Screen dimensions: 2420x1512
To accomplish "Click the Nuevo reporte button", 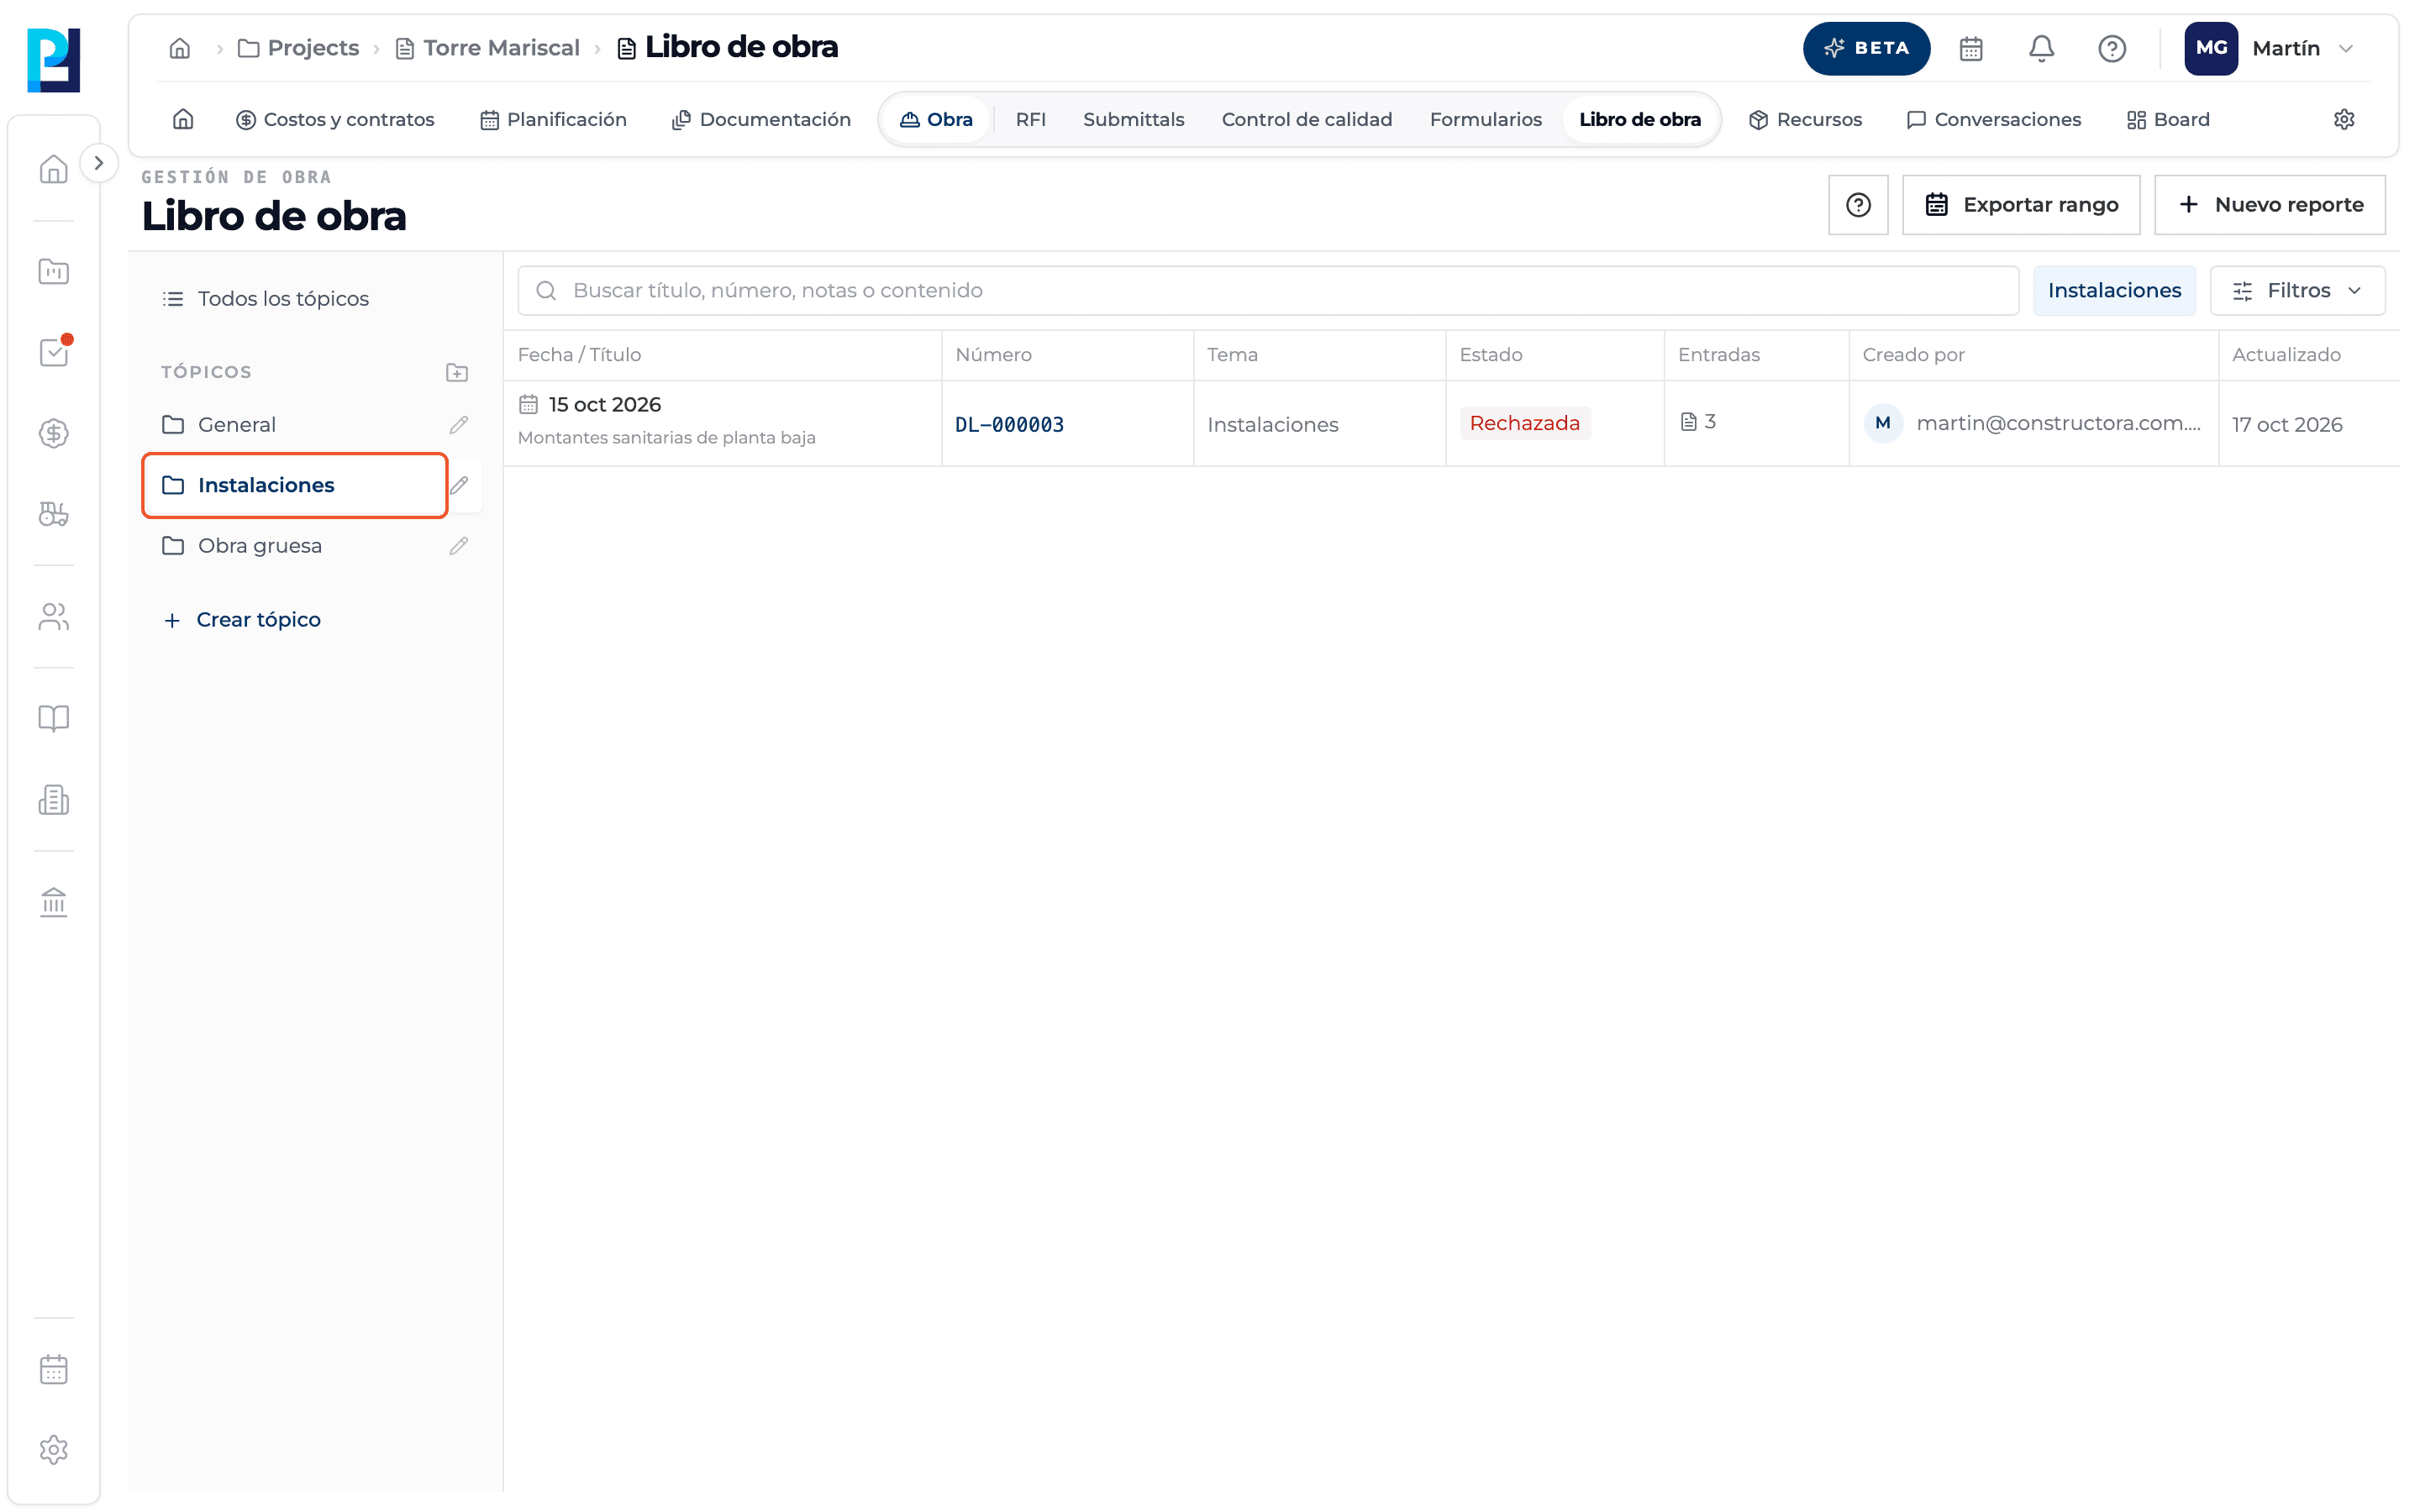I will pyautogui.click(x=2269, y=205).
